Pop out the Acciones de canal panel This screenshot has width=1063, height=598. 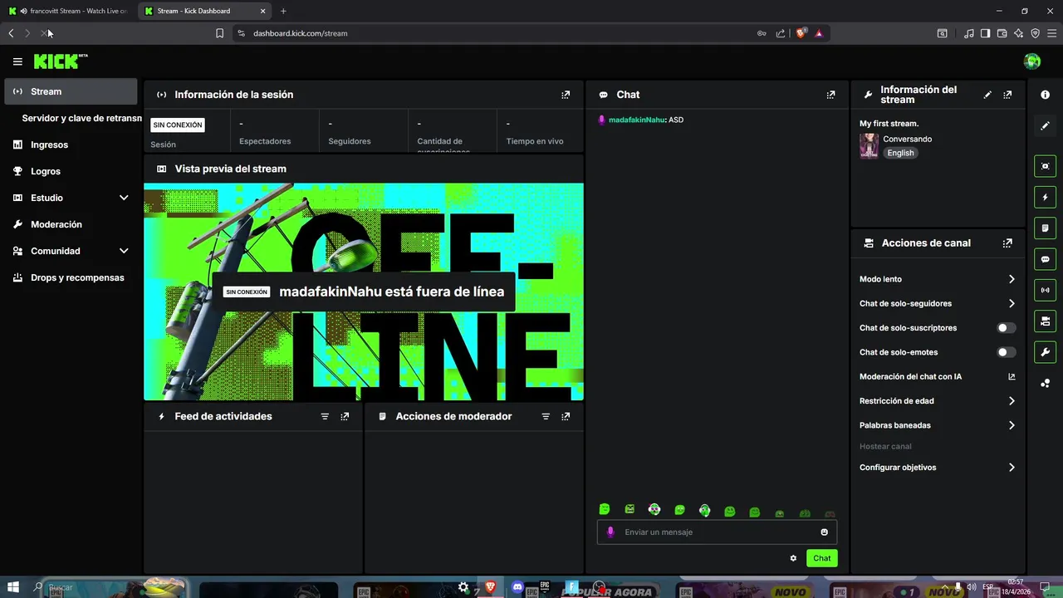pyautogui.click(x=1007, y=243)
